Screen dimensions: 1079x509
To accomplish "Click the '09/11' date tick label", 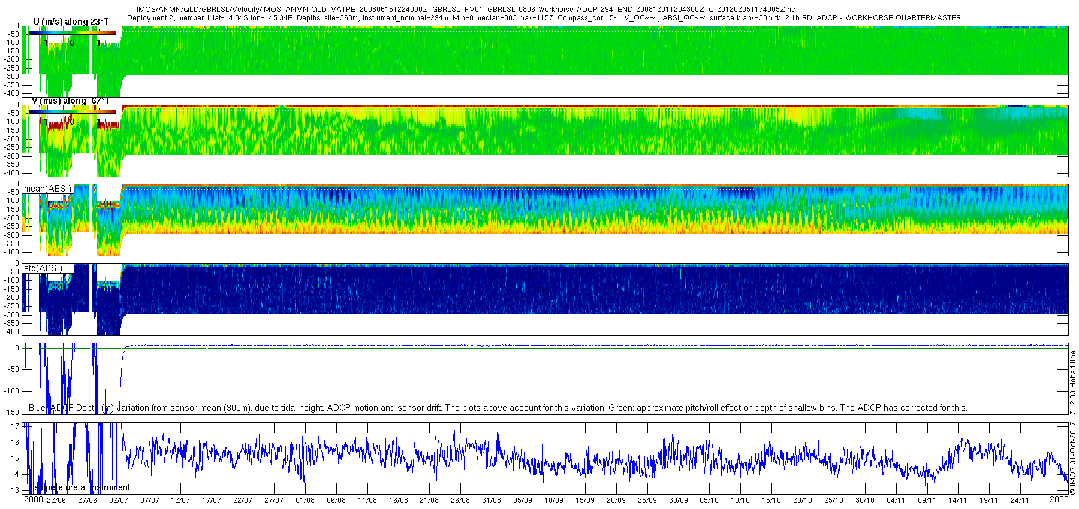I will pyautogui.click(x=927, y=501).
